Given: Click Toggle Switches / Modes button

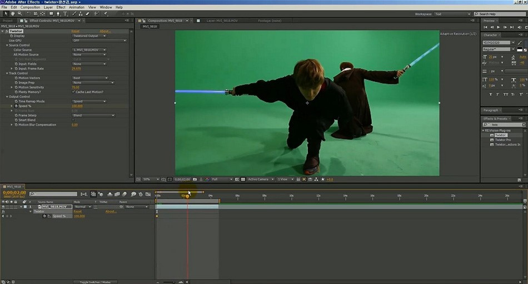Looking at the screenshot, I should (94, 282).
